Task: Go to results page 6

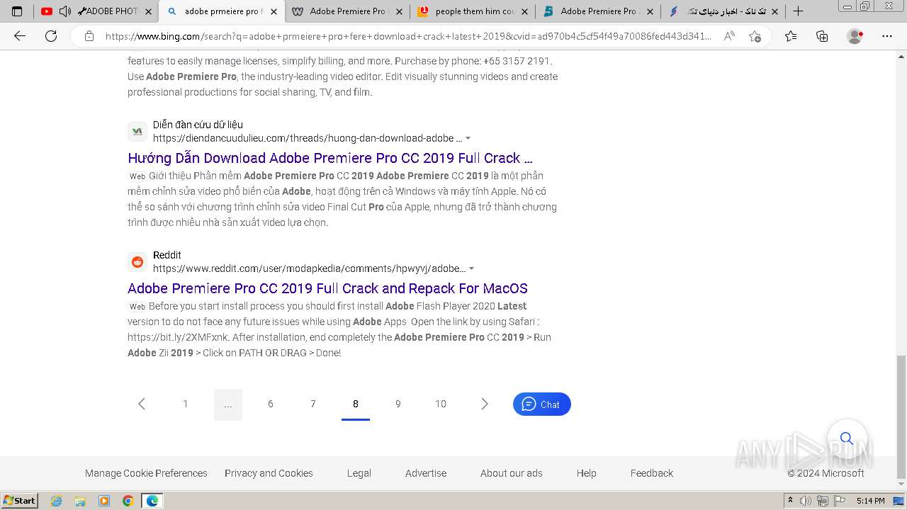Action: pos(271,404)
